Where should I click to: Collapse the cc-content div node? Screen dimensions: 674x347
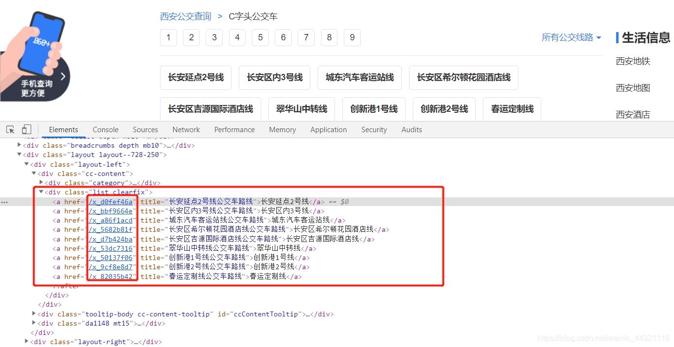coord(34,173)
